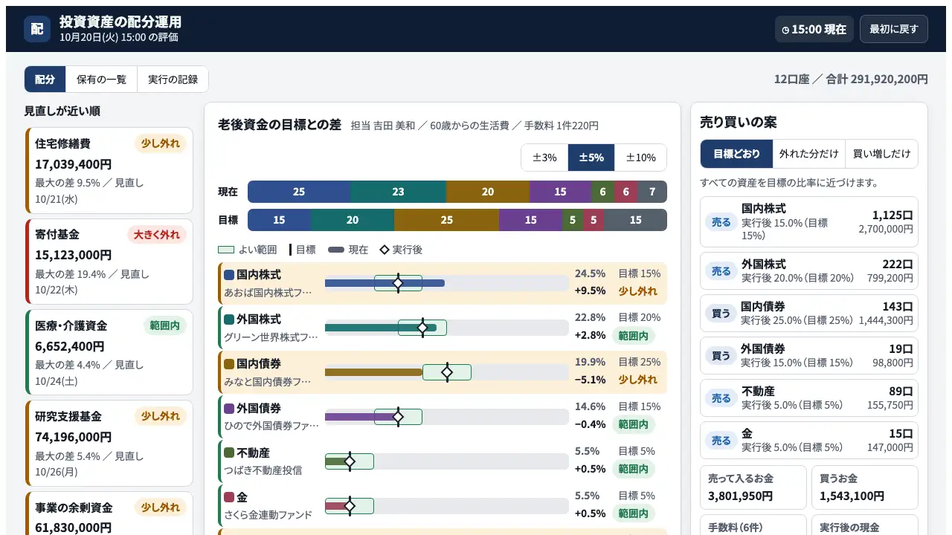Screen dimensions: 952x535
Task: Click 買う tag for 国内債券 trade
Action: (721, 314)
